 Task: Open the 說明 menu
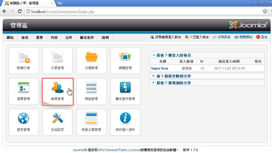tap(105, 38)
